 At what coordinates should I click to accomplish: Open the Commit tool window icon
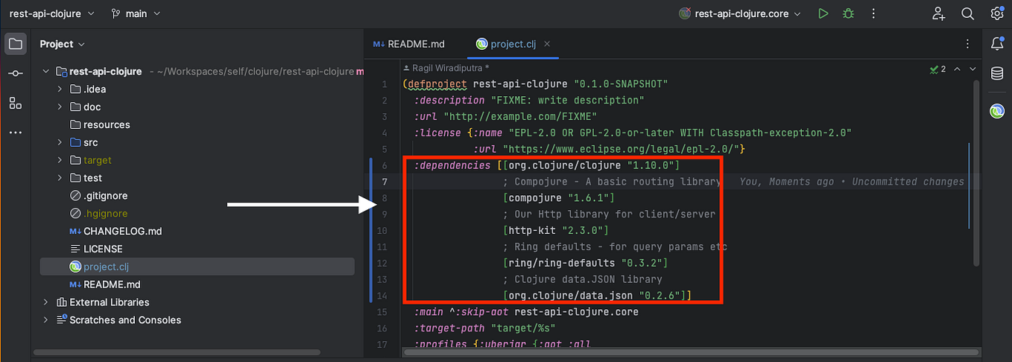(16, 74)
